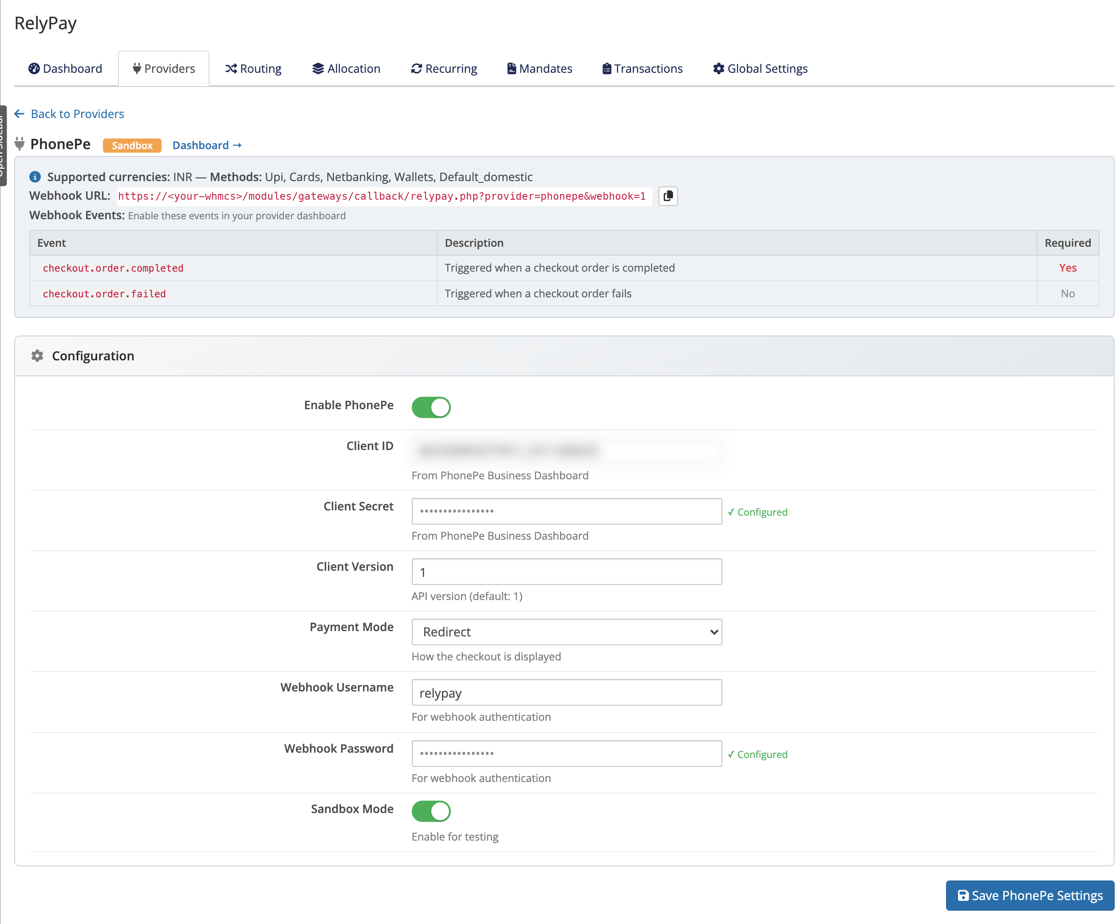This screenshot has height=924, width=1120.
Task: Open the Global Settings tab
Action: pyautogui.click(x=760, y=69)
